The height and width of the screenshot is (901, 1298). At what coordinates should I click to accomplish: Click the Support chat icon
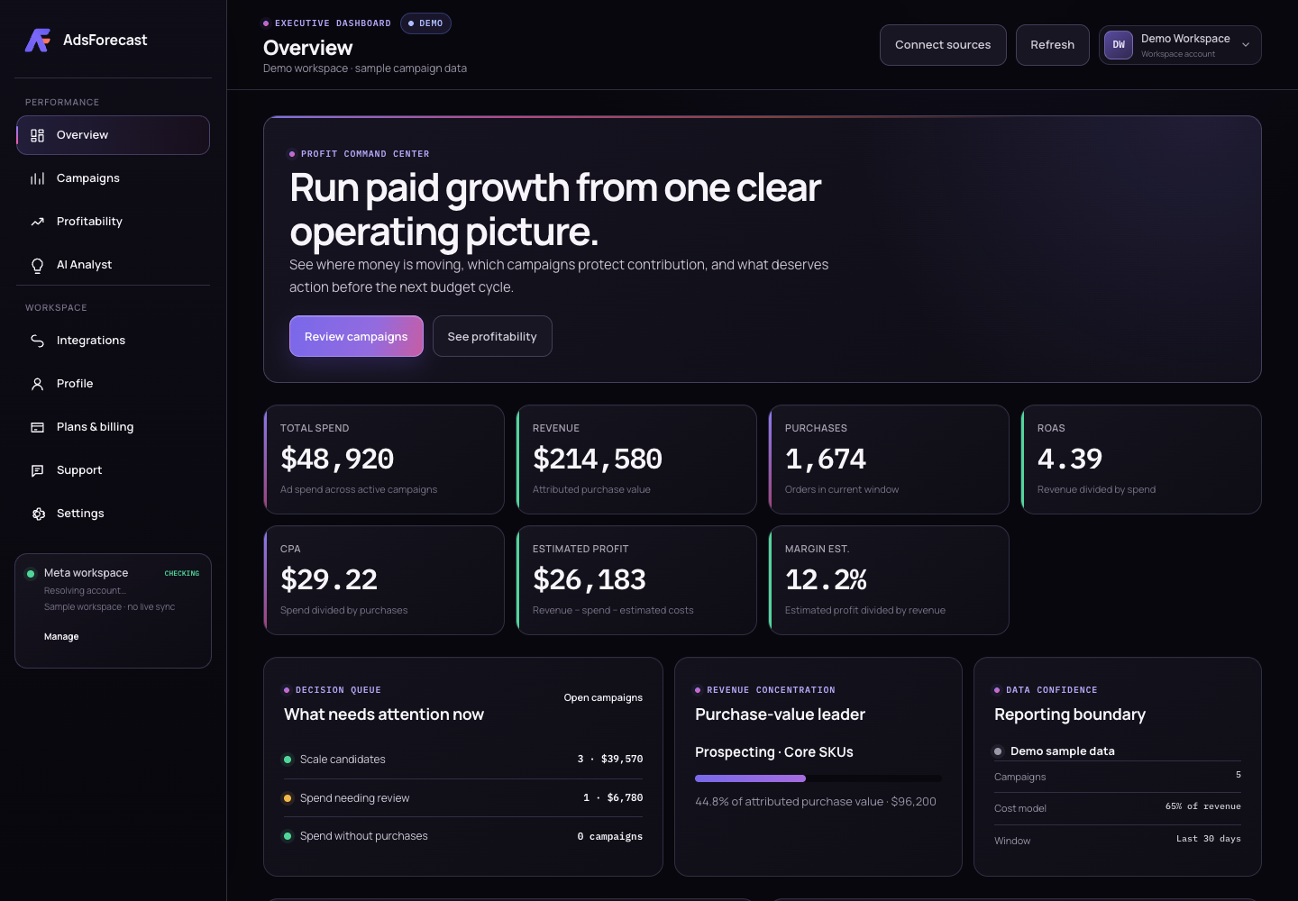pos(37,470)
